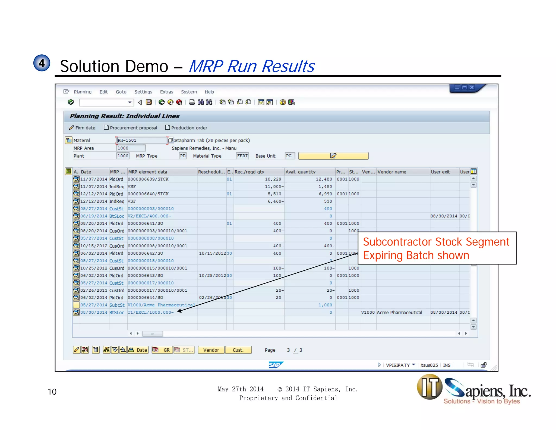Click the Save diskette icon
Screen dimensions: 556x430
tap(149, 102)
